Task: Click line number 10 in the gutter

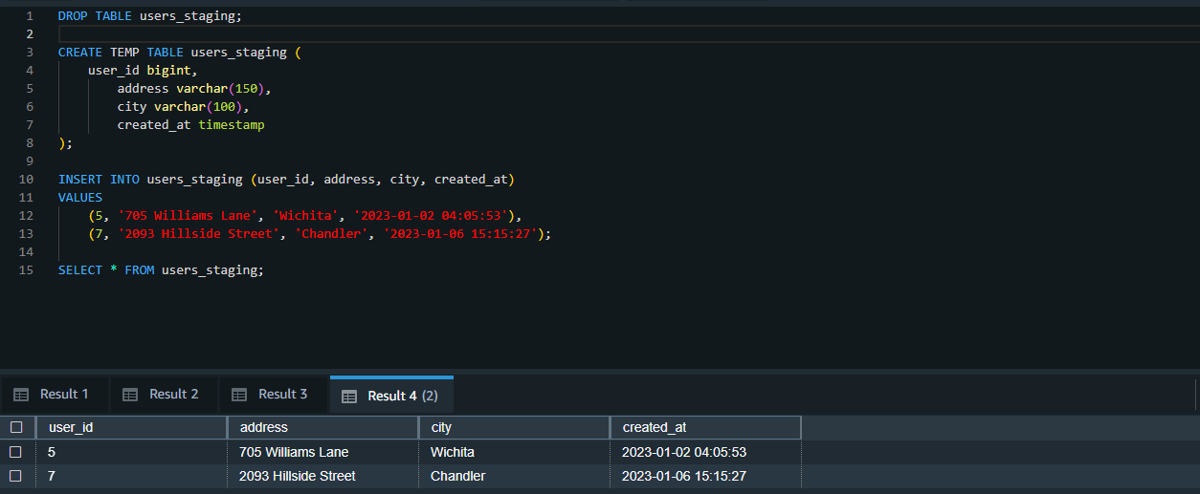Action: pyautogui.click(x=26, y=180)
